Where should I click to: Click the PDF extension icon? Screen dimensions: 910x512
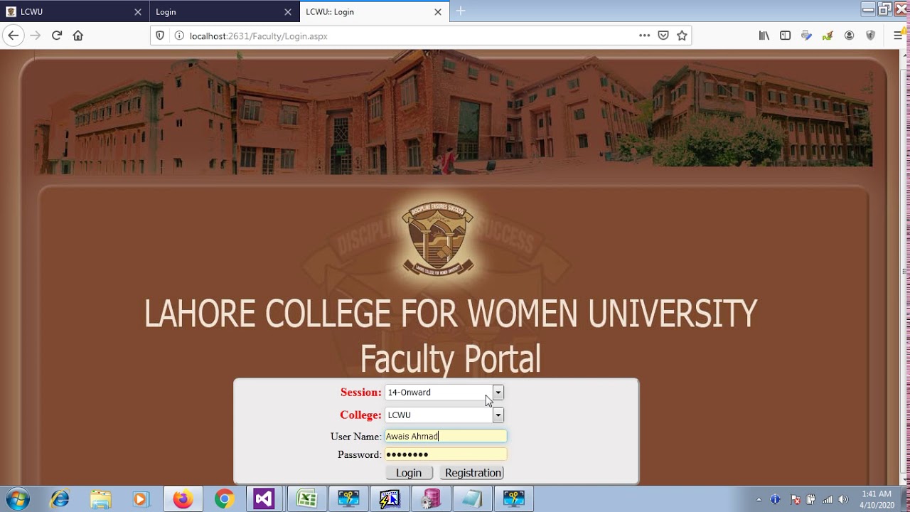pos(828,36)
